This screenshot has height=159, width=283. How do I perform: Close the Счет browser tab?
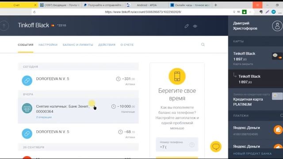tap(35, 5)
